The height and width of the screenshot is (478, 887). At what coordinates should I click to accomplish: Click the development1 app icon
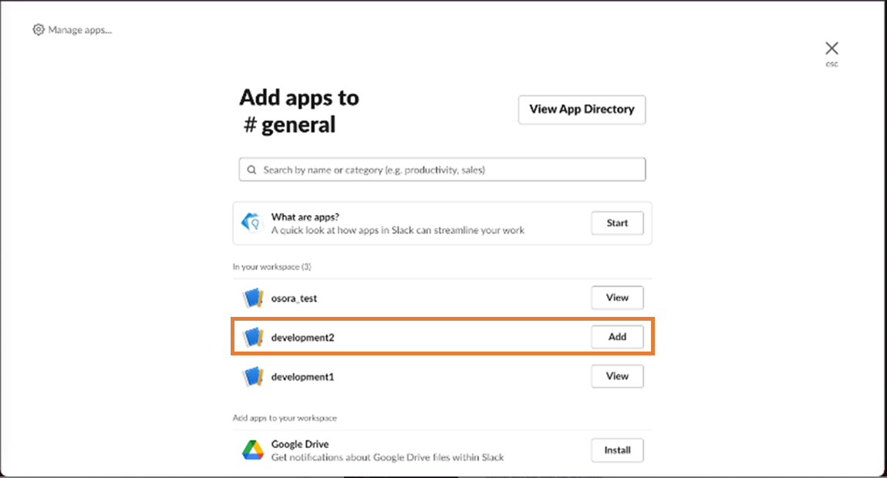click(x=252, y=376)
